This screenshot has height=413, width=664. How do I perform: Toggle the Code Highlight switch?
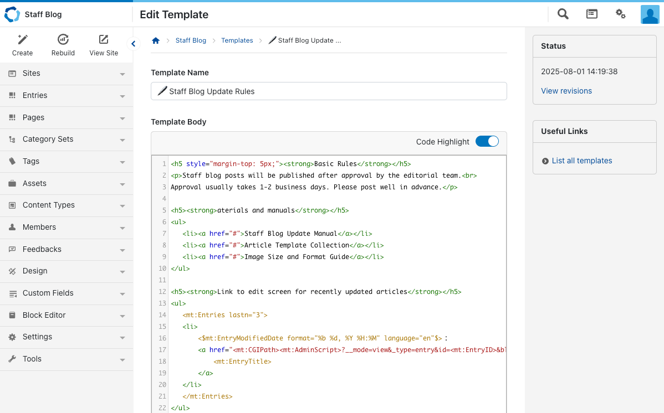pos(487,142)
